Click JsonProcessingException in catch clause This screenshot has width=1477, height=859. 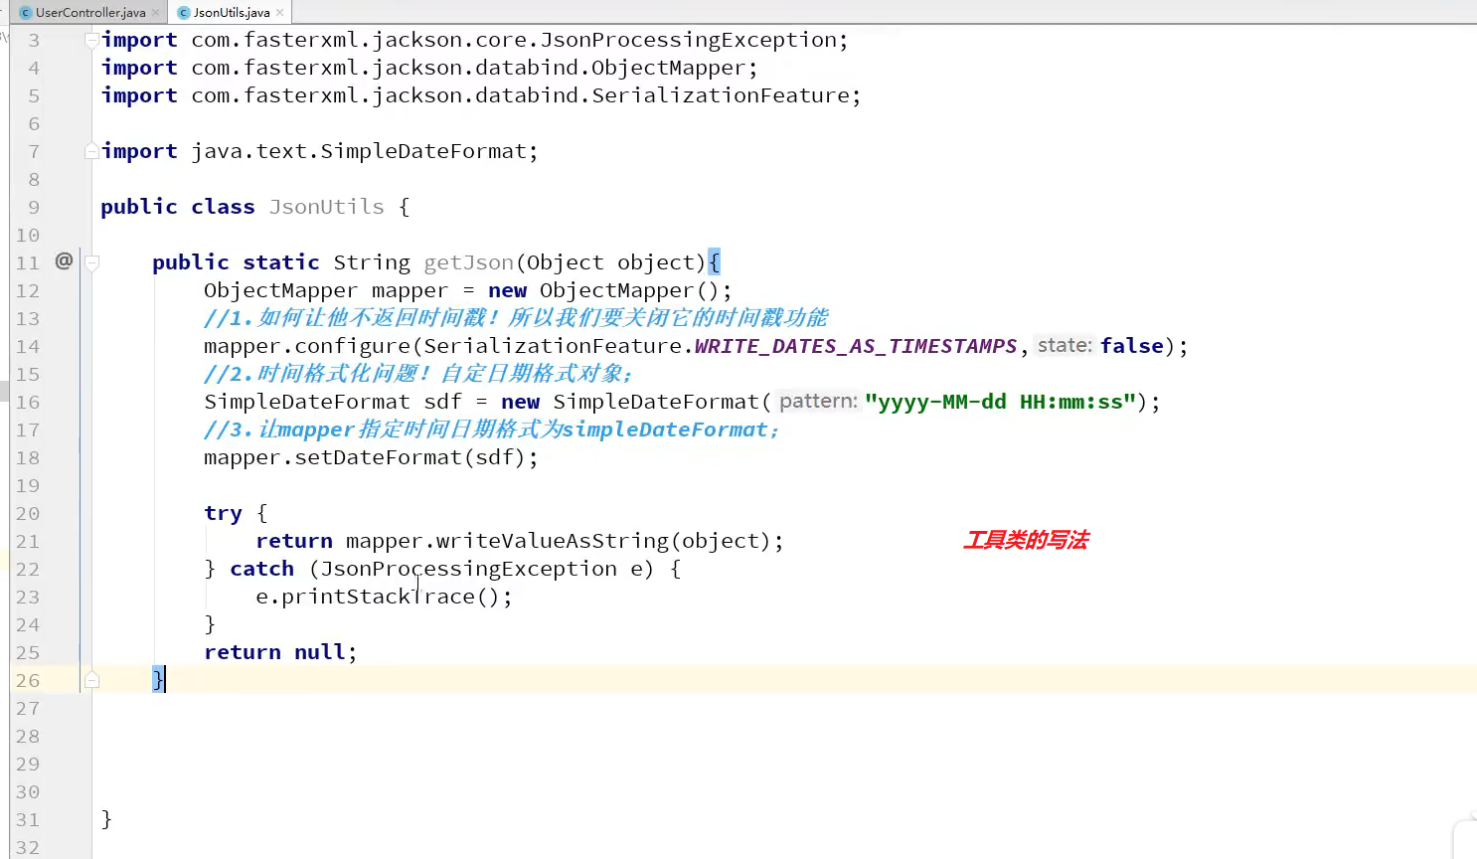point(469,569)
